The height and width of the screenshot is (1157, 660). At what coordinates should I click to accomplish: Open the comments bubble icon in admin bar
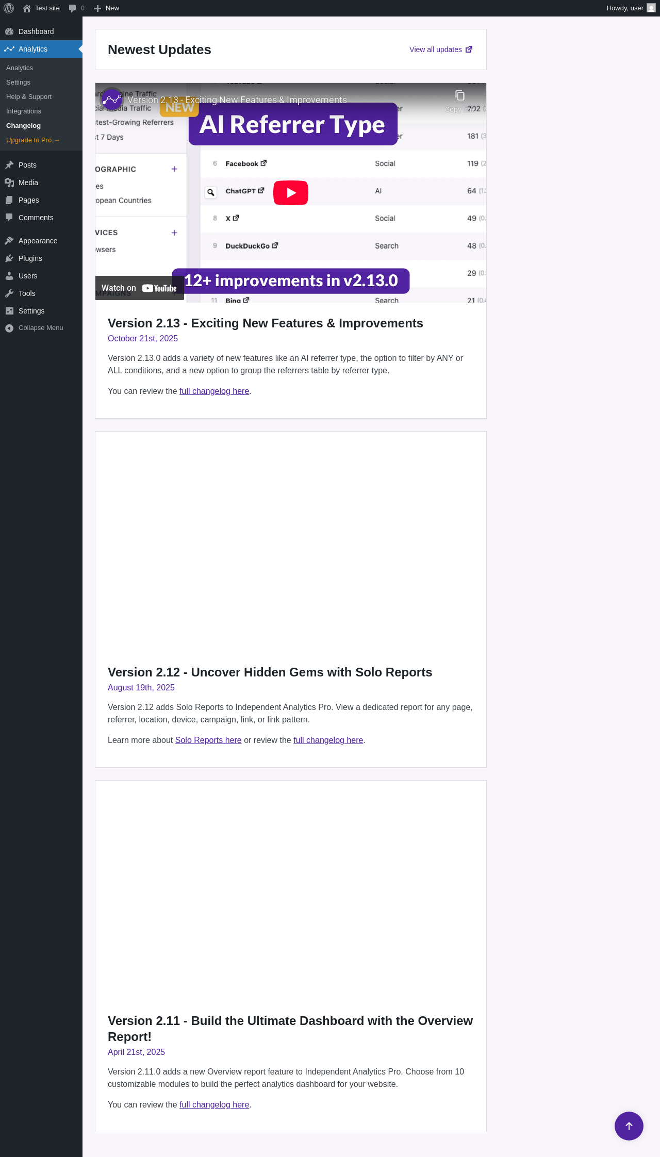tap(72, 8)
